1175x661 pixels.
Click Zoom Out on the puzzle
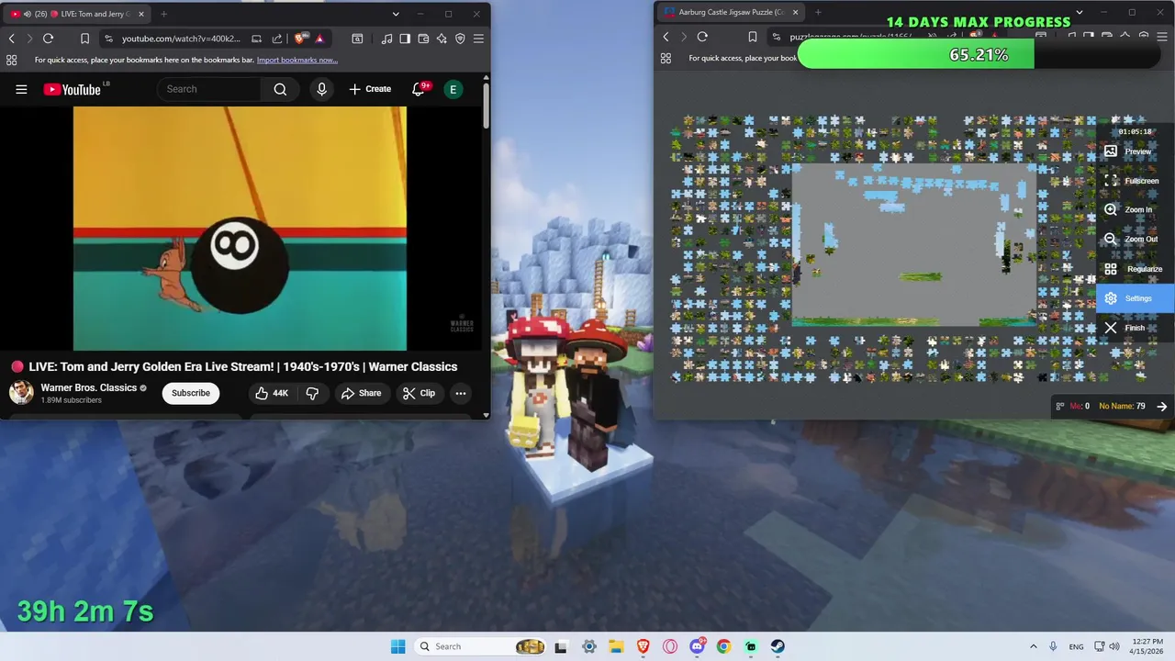tap(1136, 239)
